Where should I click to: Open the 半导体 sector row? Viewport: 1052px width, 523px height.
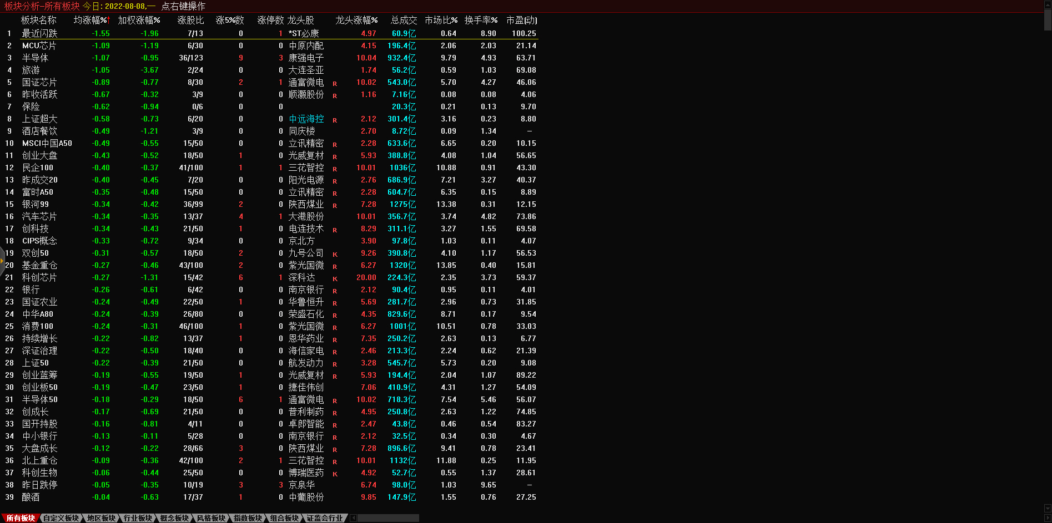(x=35, y=58)
